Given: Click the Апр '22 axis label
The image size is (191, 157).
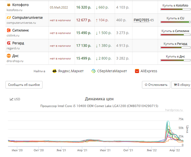Looking at the screenshot, I should point(175,150).
